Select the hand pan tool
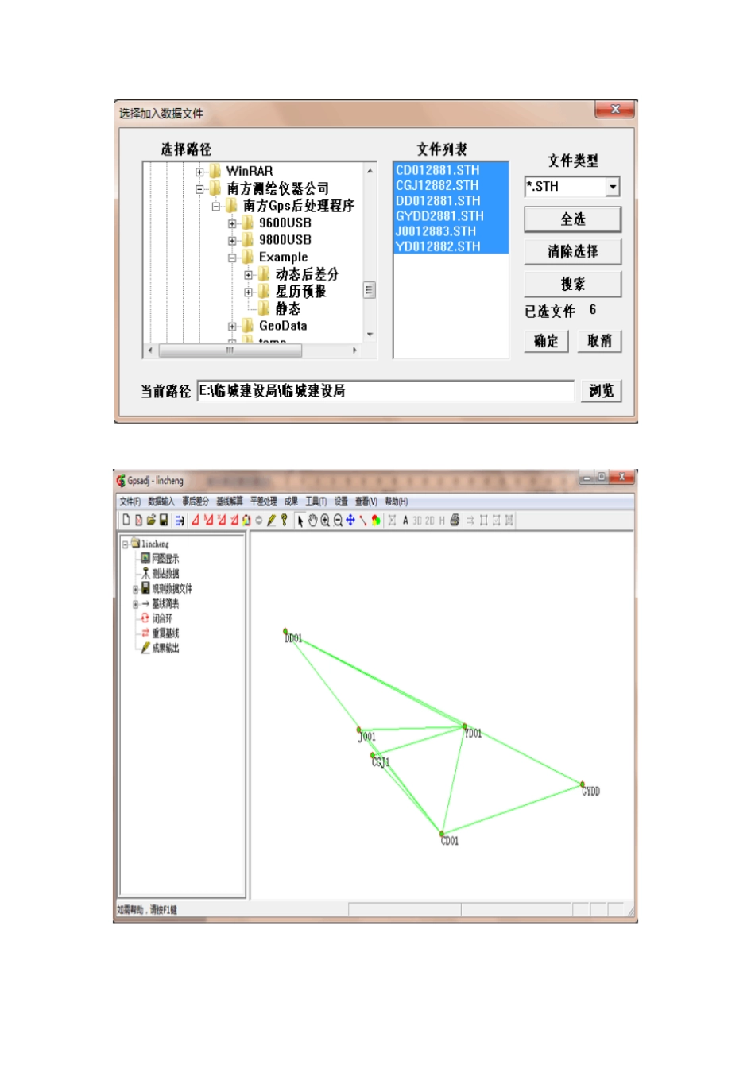The width and height of the screenshot is (755, 1069). (312, 520)
